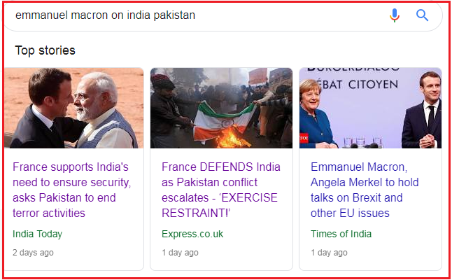Click the voice search microphone icon
This screenshot has width=452, height=280.
tap(395, 15)
